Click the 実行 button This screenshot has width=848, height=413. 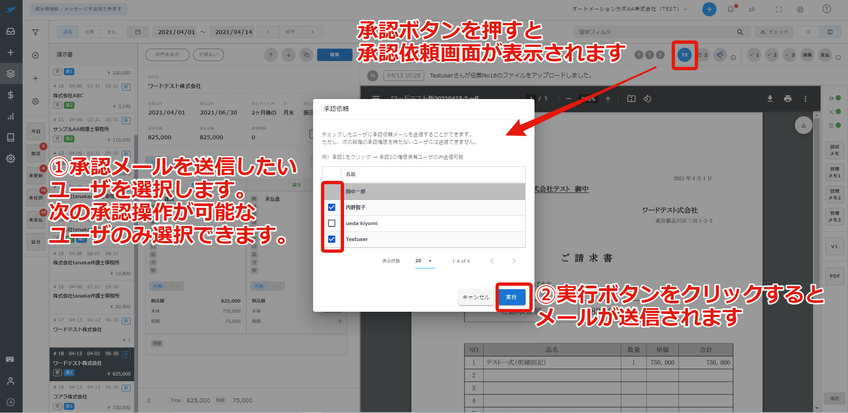(x=511, y=297)
